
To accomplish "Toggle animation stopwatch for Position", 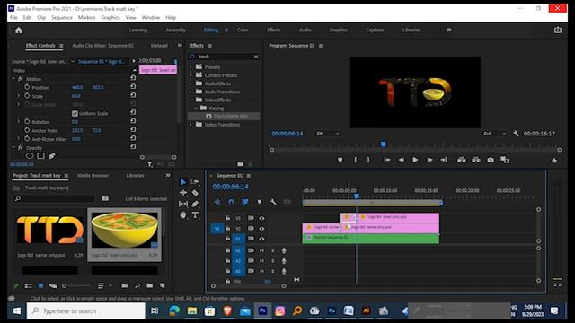I will click(x=27, y=87).
